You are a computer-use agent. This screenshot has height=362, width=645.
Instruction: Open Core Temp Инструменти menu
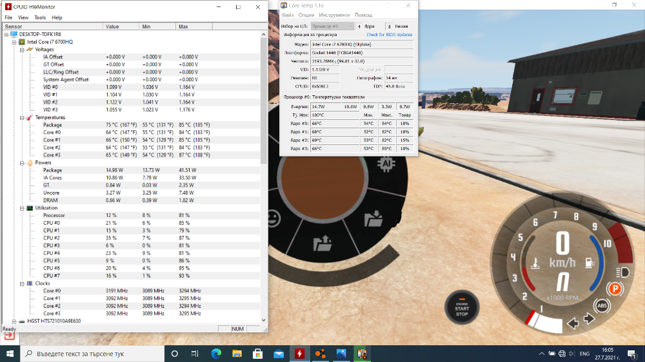[334, 15]
